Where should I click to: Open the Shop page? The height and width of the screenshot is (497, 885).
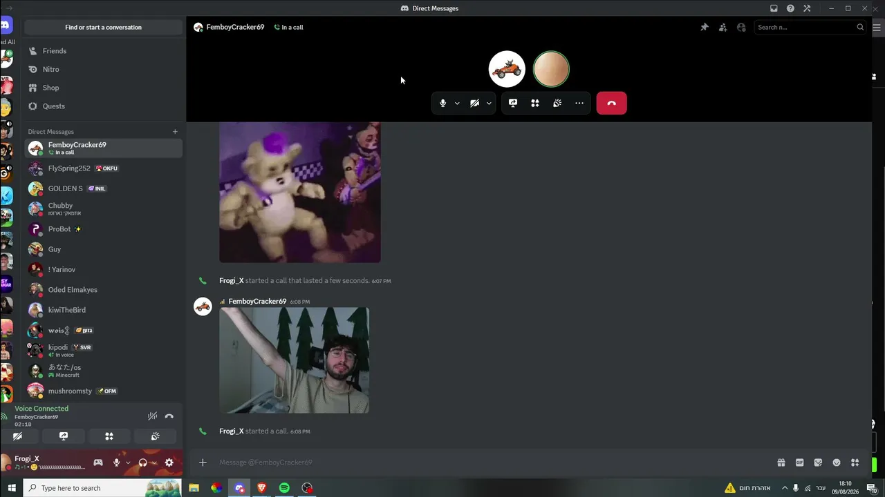point(104,88)
